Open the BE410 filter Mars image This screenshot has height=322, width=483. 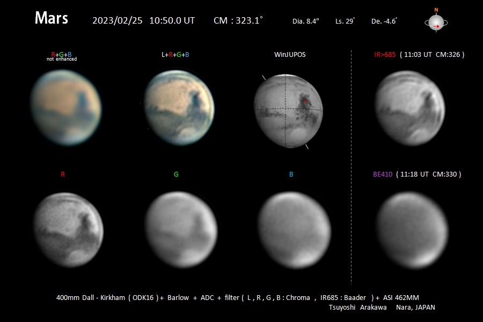(x=412, y=230)
